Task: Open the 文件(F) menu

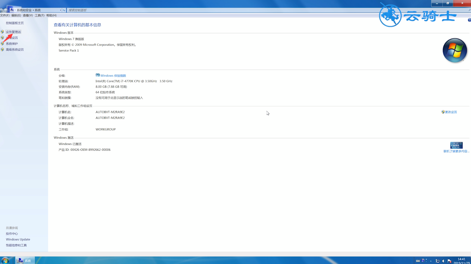Action: pyautogui.click(x=5, y=15)
